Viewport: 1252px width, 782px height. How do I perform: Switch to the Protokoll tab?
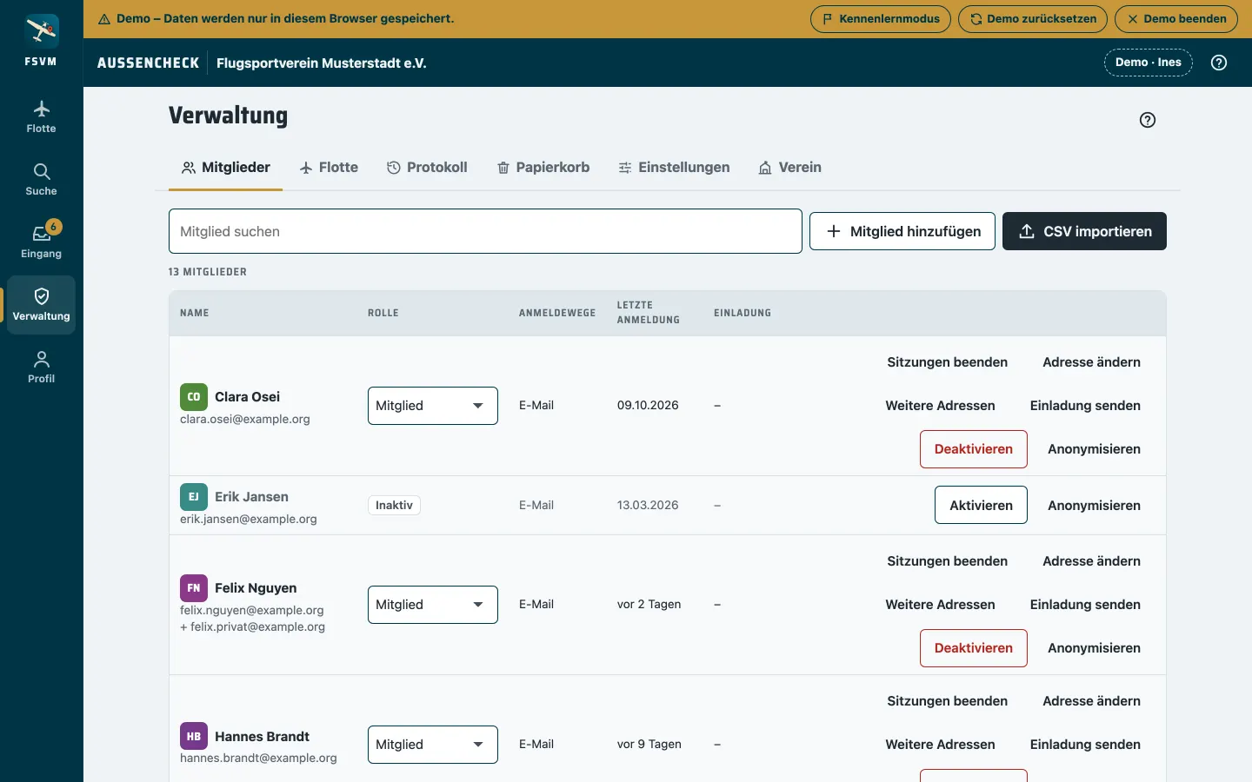tap(427, 168)
